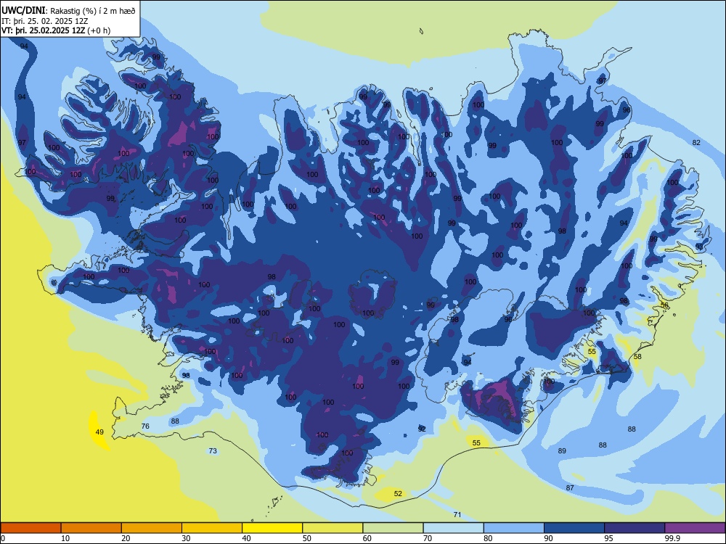Pick the amber 30–40 legend swatch
This screenshot has width=726, height=544.
point(212,528)
